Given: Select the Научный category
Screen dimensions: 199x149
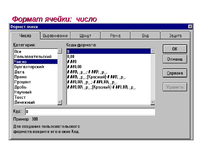Looking at the screenshot, I should [36, 92].
